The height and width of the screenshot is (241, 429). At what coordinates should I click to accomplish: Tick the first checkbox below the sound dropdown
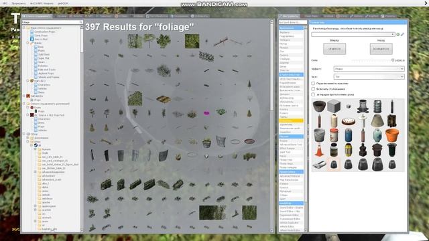click(313, 83)
